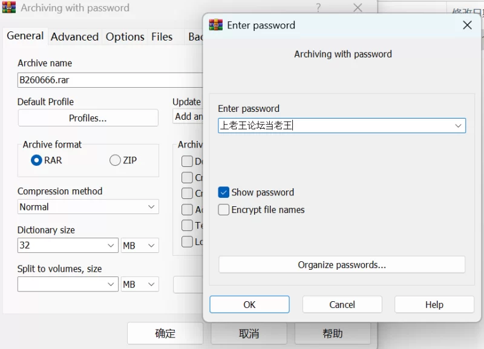Expand the password history dropdown
The width and height of the screenshot is (484, 349).
coord(458,126)
